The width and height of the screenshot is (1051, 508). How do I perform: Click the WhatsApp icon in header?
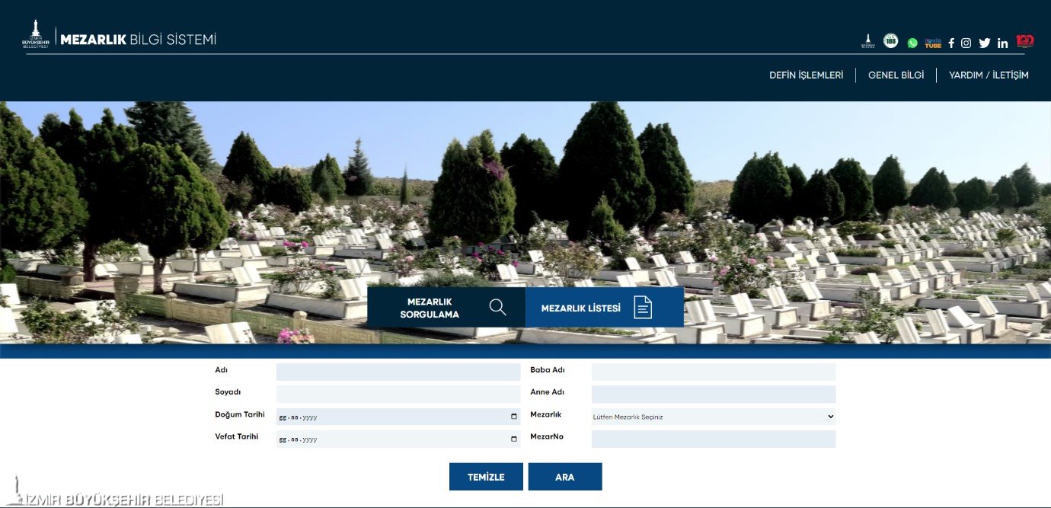coord(912,43)
